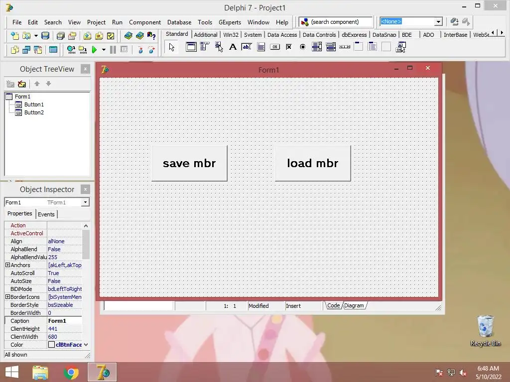Switch to the Diagram tab
Viewport: 510px width, 382px height.
point(354,306)
